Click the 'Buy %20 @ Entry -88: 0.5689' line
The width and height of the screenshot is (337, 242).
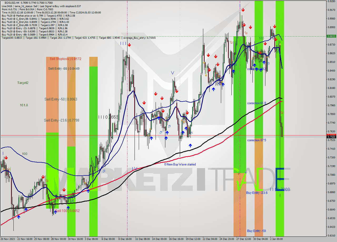(x=34, y=34)
